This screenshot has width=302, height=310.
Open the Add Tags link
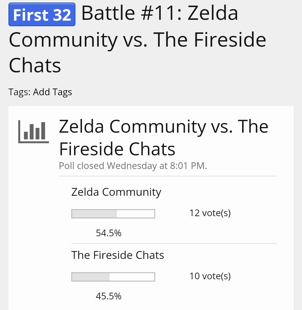(x=52, y=92)
